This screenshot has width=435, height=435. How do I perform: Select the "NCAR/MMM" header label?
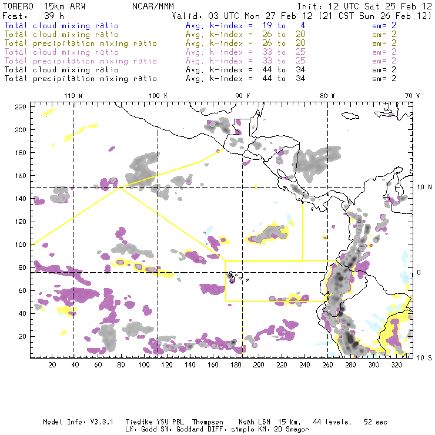coord(153,6)
